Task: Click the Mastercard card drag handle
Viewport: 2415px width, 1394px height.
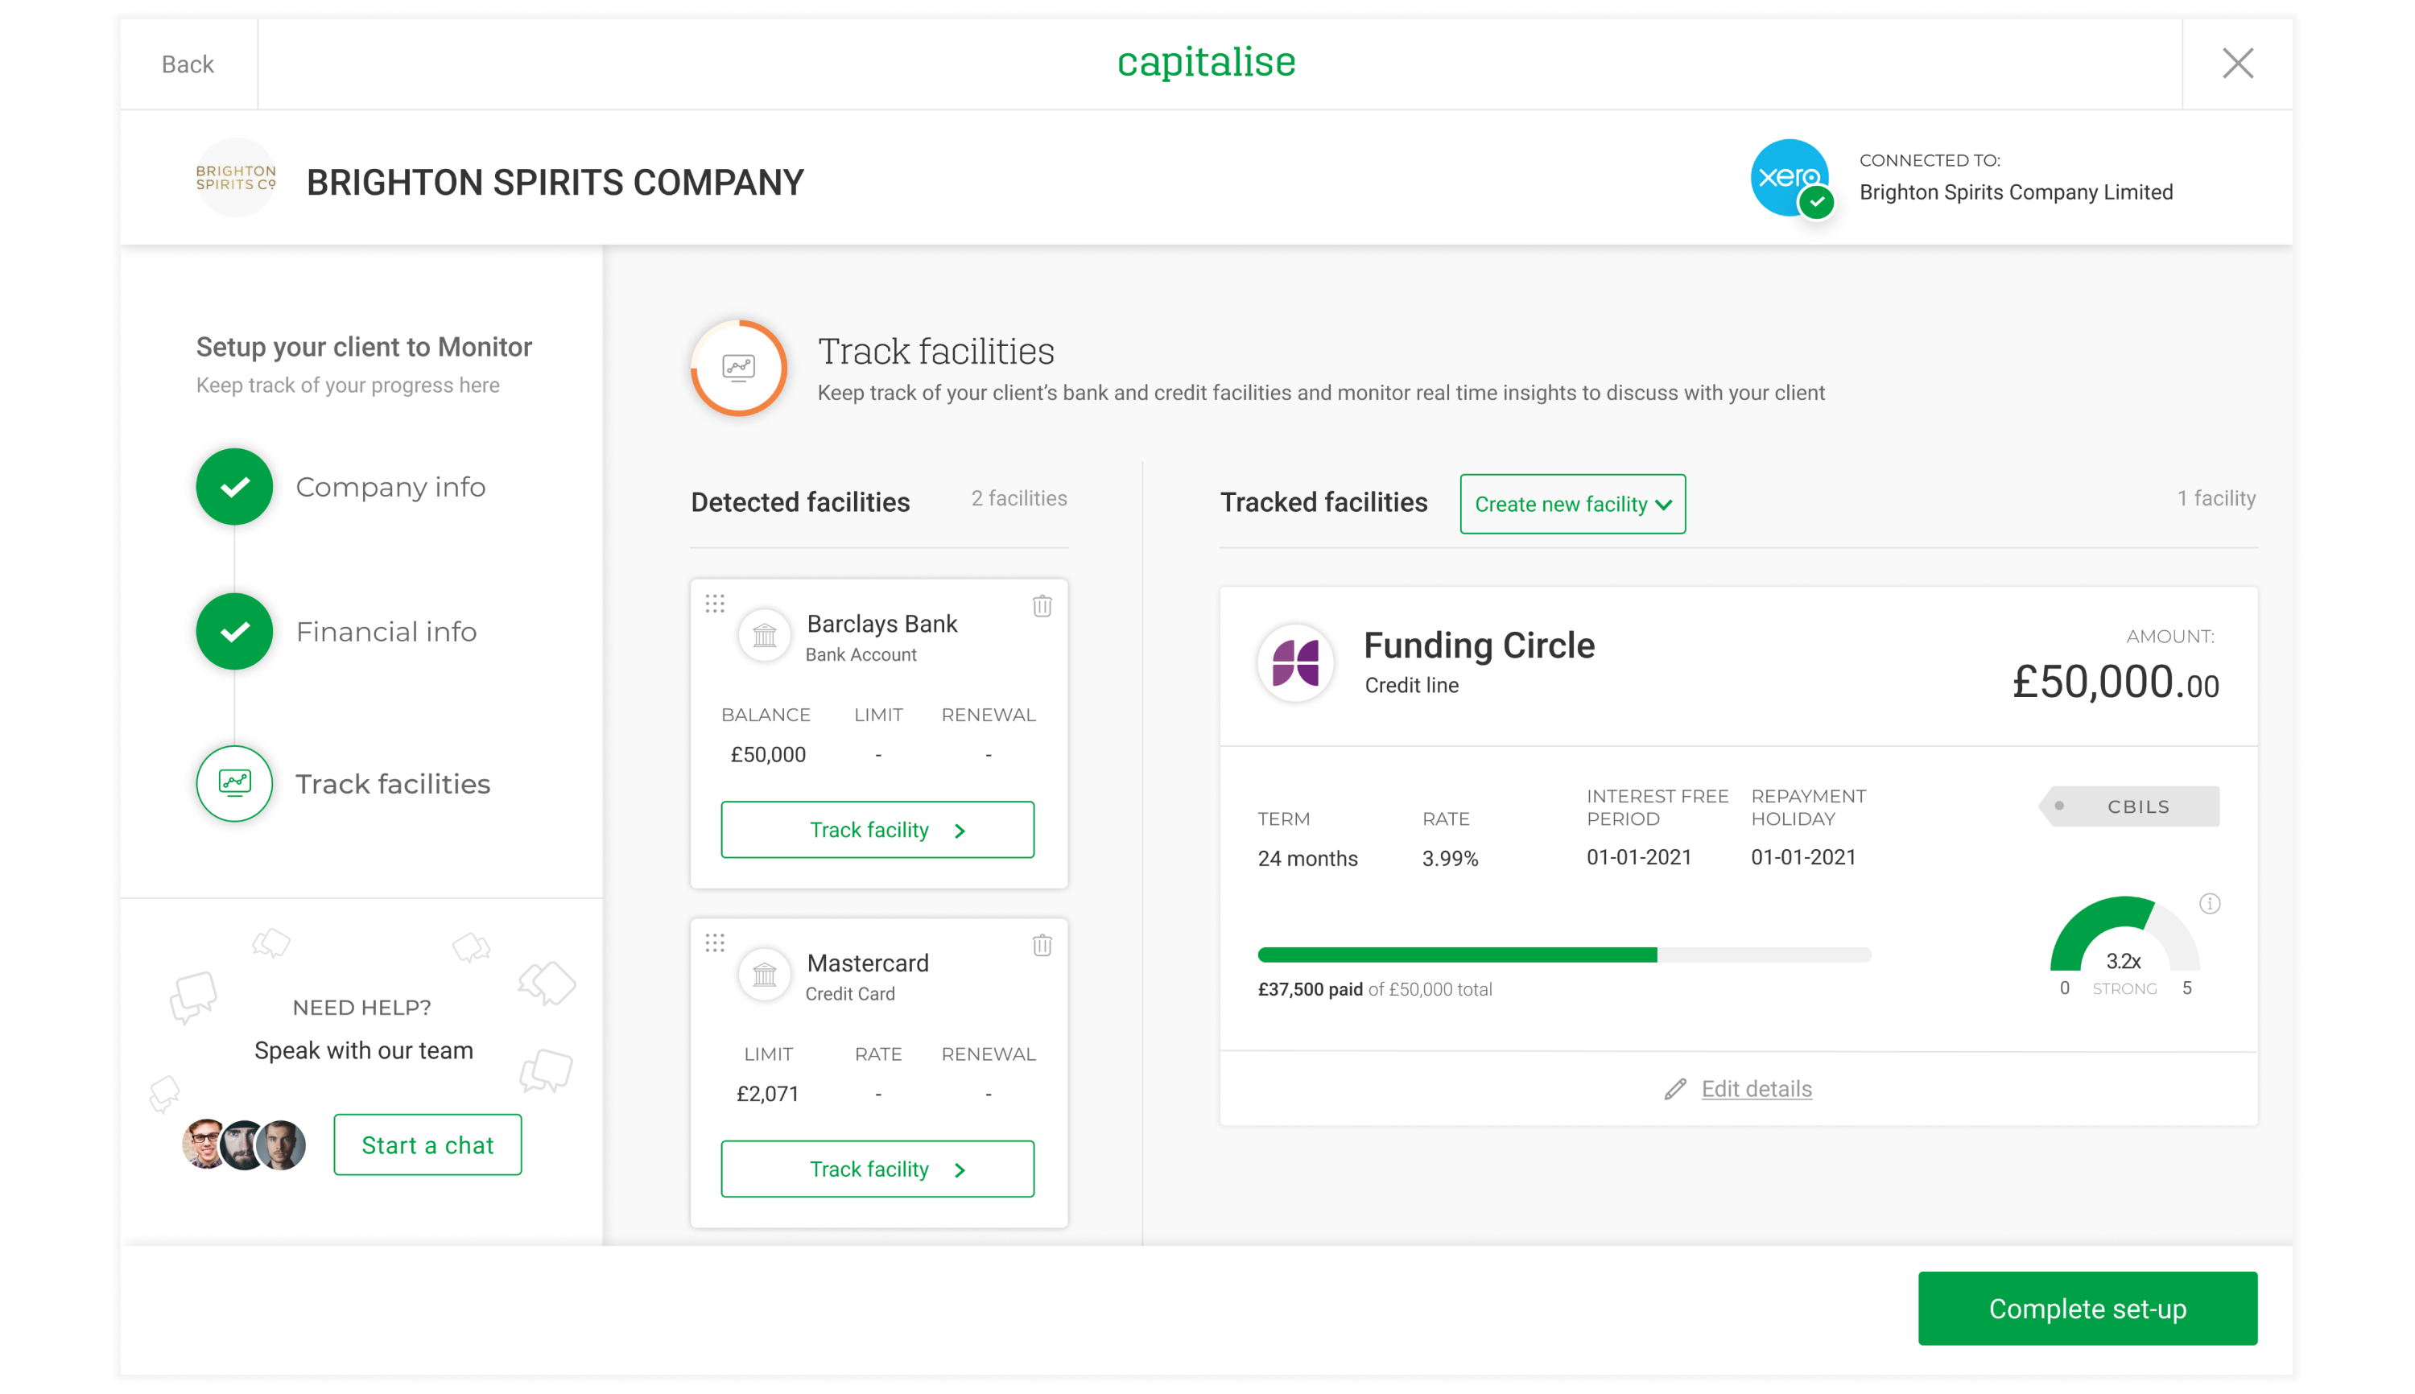Action: point(716,943)
